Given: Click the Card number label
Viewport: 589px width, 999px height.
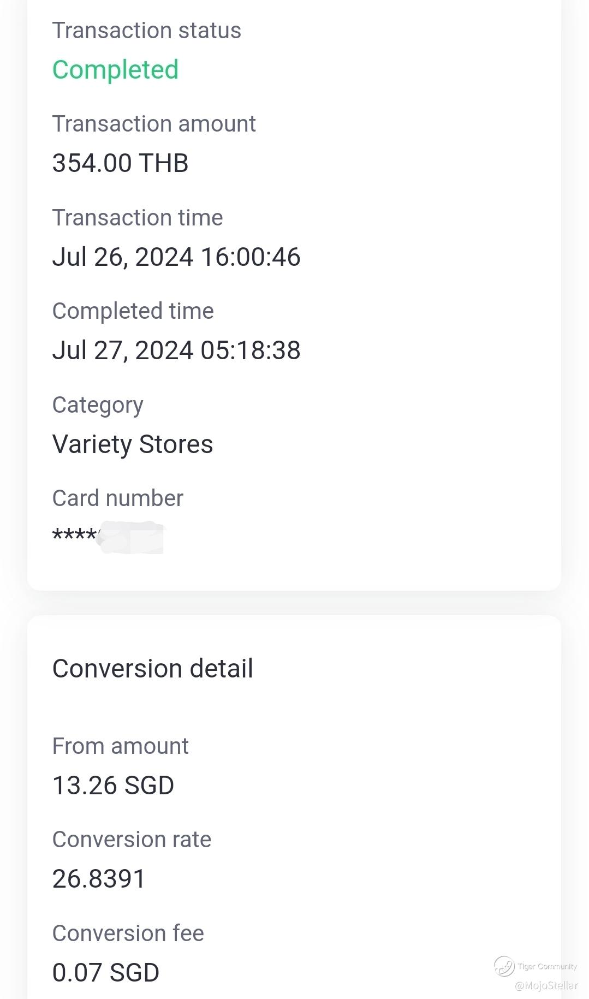Looking at the screenshot, I should (x=117, y=498).
